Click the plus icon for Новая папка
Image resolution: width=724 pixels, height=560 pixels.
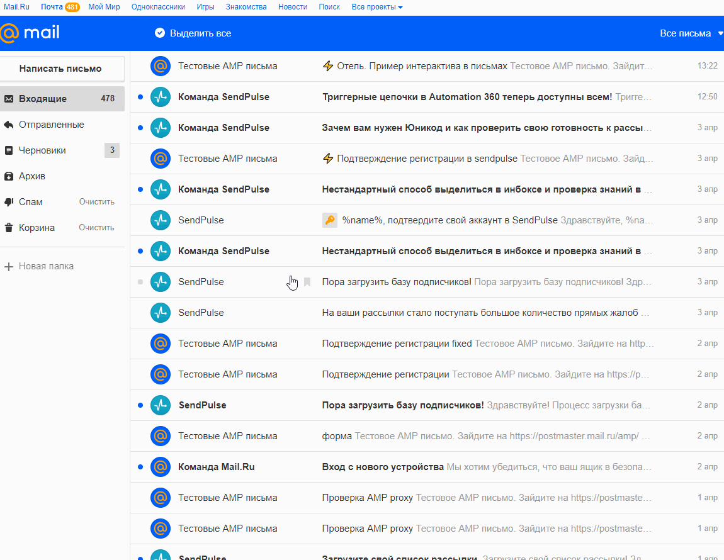pyautogui.click(x=8, y=266)
